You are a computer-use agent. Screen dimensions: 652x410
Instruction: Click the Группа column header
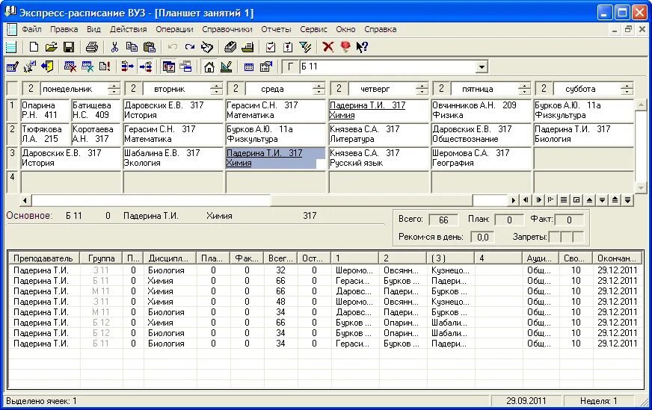tap(101, 258)
